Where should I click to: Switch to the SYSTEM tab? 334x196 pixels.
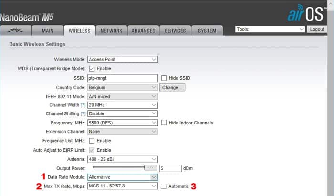(207, 31)
